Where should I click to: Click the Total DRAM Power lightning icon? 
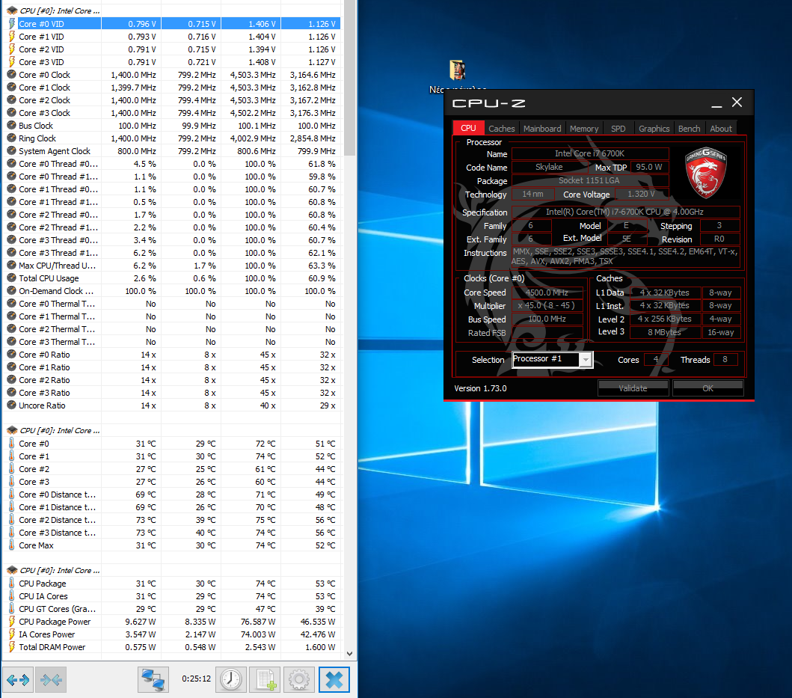pyautogui.click(x=12, y=647)
